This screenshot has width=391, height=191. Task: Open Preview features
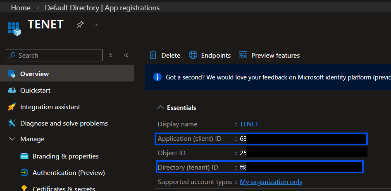pos(269,55)
